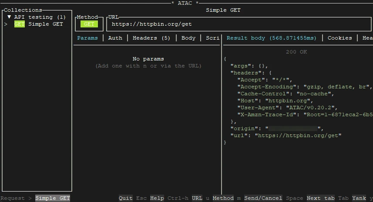Switch to the Body tab
The width and height of the screenshot is (373, 202).
(188, 38)
